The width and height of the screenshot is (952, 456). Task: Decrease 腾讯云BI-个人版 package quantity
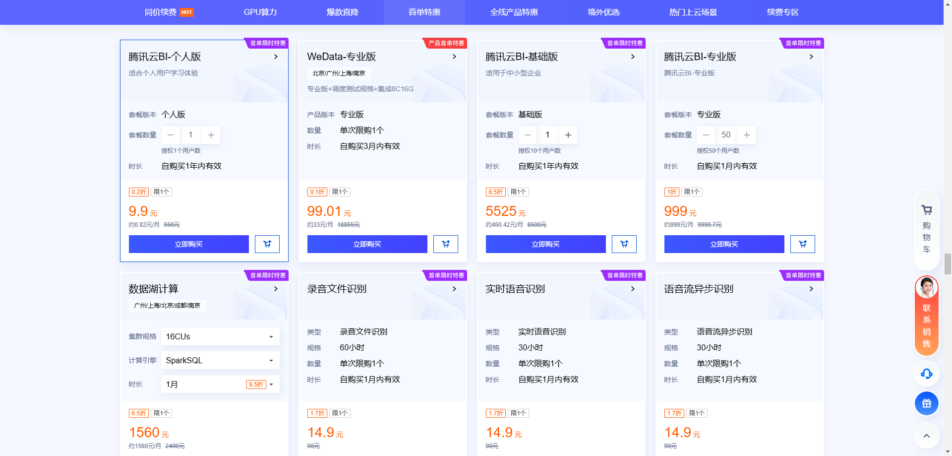pyautogui.click(x=171, y=135)
